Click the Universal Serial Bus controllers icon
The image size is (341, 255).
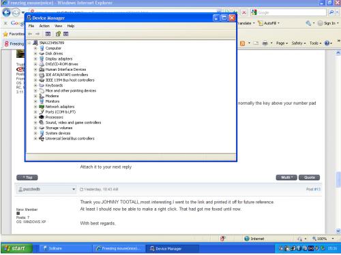pyautogui.click(x=42, y=139)
